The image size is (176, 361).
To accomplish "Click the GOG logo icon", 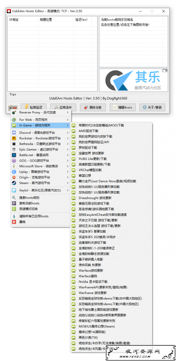I will point(14,160).
